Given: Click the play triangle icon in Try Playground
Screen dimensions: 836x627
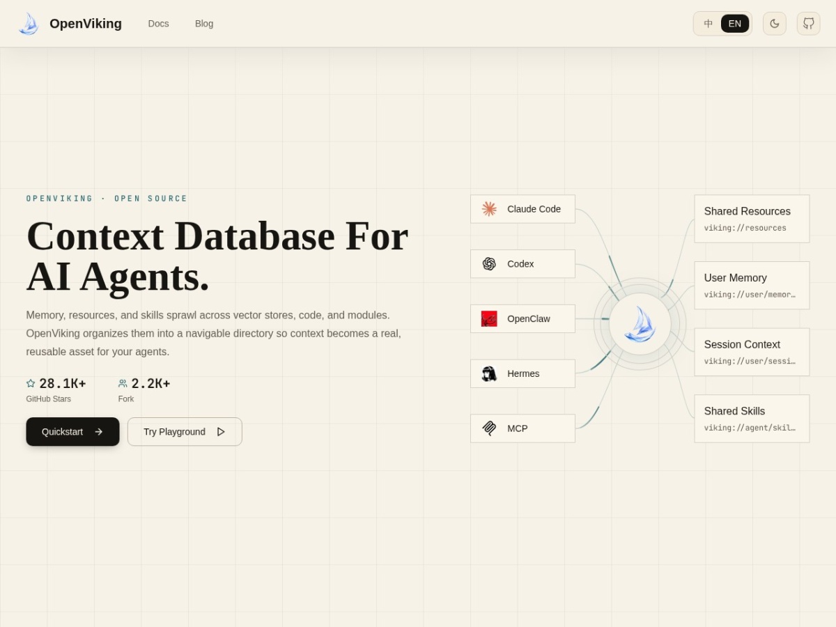Looking at the screenshot, I should click(221, 432).
